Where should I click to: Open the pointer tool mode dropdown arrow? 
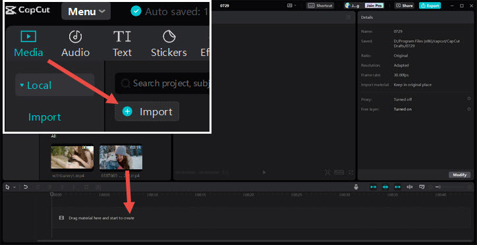coord(14,187)
